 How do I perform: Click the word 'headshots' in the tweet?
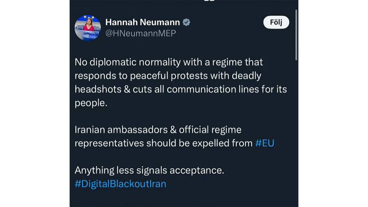(x=97, y=89)
